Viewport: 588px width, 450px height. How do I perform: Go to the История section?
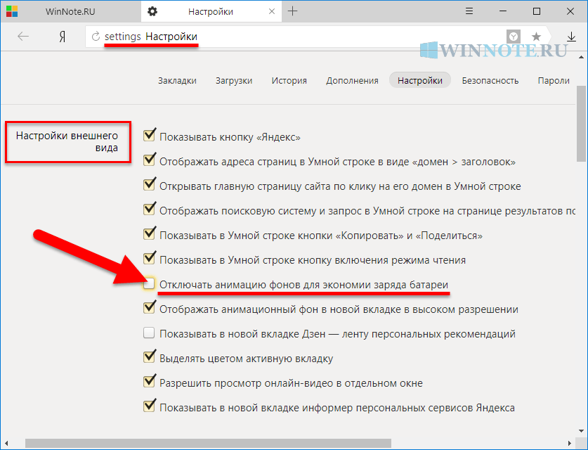pyautogui.click(x=289, y=80)
